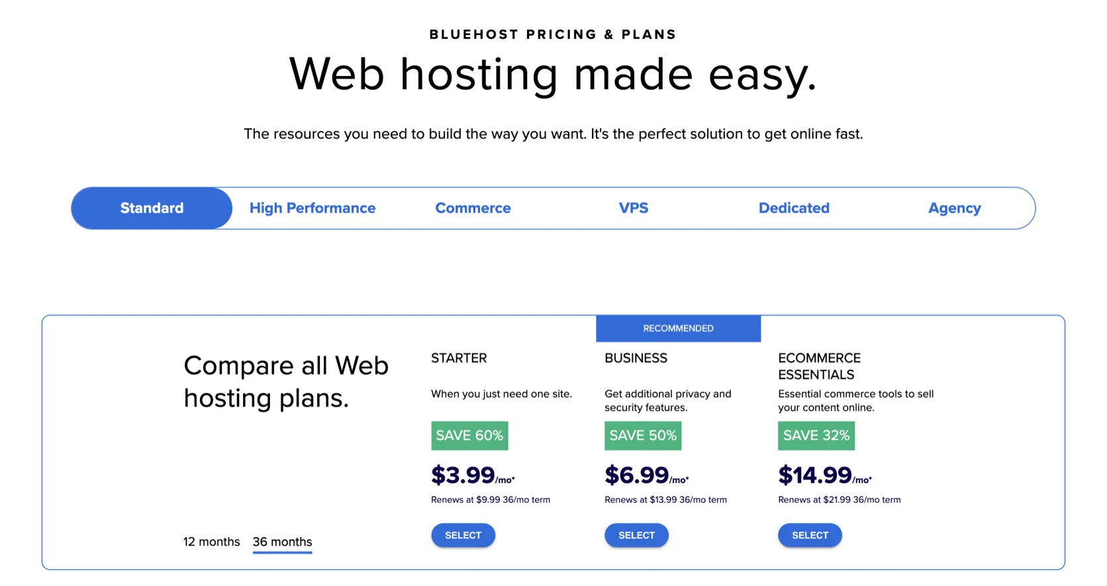
Task: Click 'BLUEHOST PRICING & PLANS' label
Action: pyautogui.click(x=553, y=34)
